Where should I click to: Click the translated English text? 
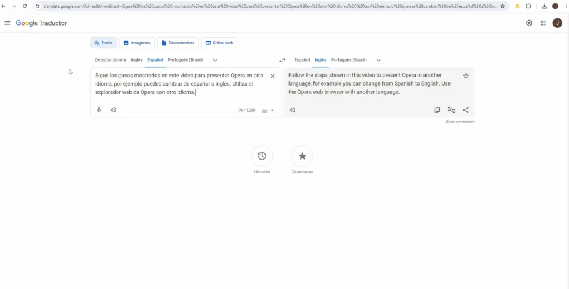tap(370, 84)
